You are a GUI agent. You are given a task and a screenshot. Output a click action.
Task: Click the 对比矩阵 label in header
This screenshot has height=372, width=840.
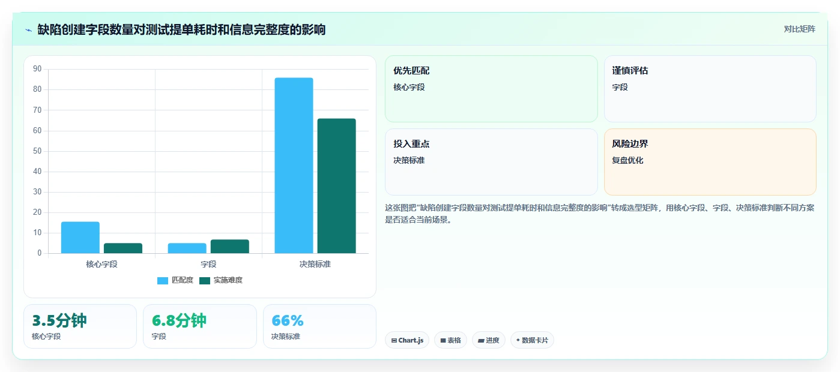[799, 29]
